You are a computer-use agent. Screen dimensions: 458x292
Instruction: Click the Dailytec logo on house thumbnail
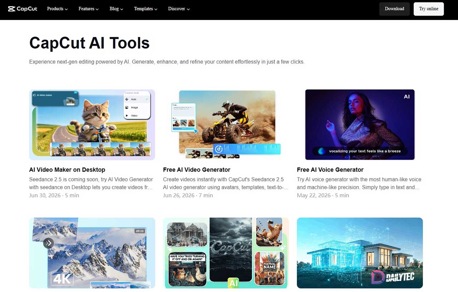point(392,277)
